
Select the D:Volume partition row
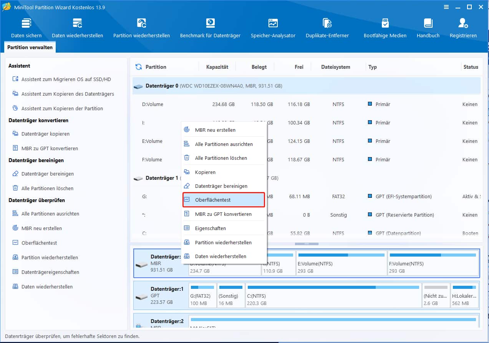[307, 104]
